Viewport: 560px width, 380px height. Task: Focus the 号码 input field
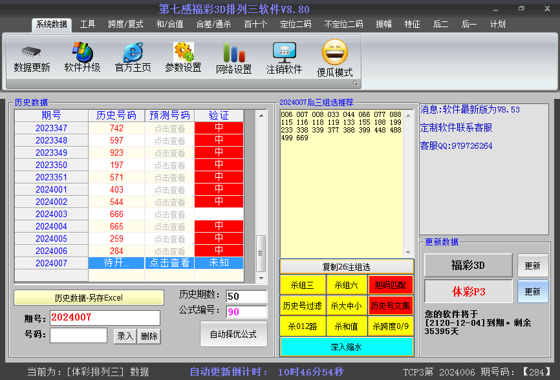click(x=79, y=335)
